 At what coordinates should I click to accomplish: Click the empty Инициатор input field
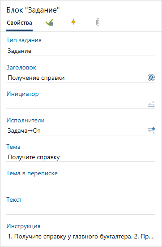tap(77, 104)
